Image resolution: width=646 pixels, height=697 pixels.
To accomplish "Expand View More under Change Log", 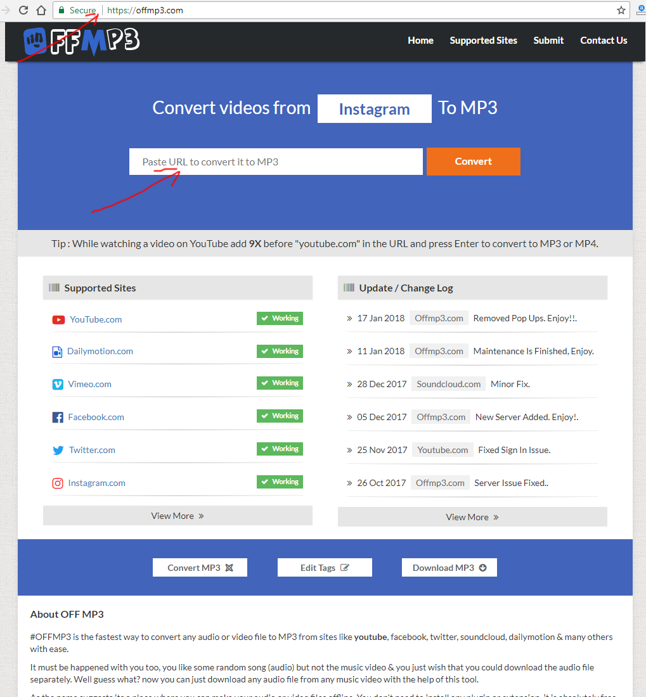I will coord(472,517).
